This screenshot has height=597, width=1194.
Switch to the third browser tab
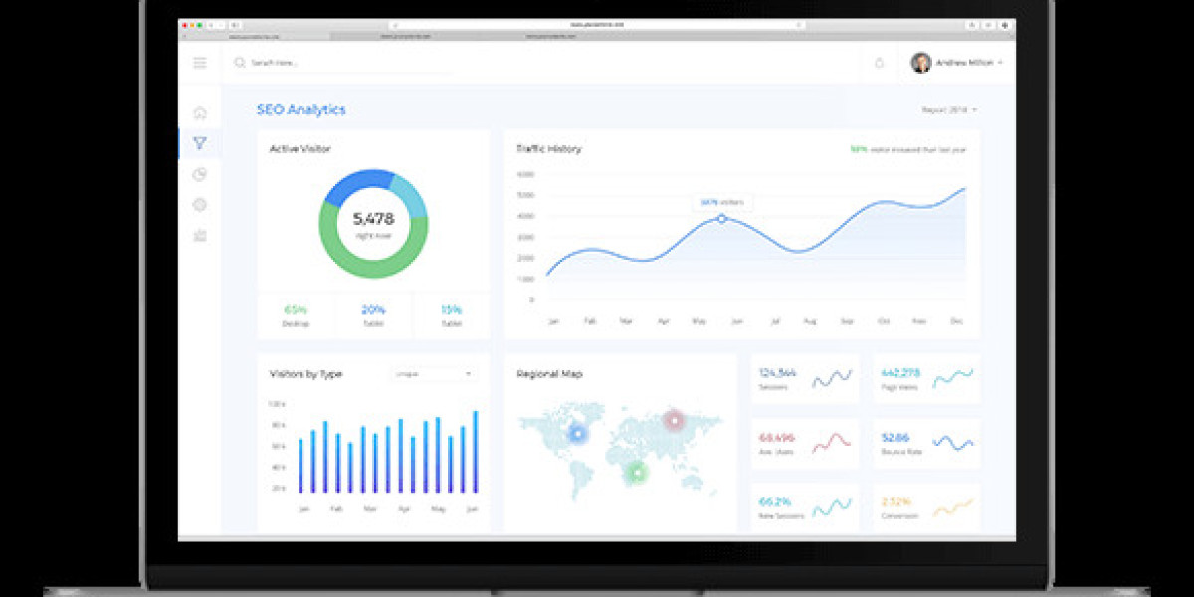tap(552, 36)
